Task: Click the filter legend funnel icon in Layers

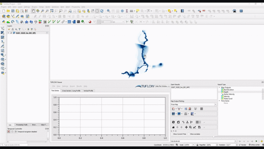Action: tap(19, 29)
